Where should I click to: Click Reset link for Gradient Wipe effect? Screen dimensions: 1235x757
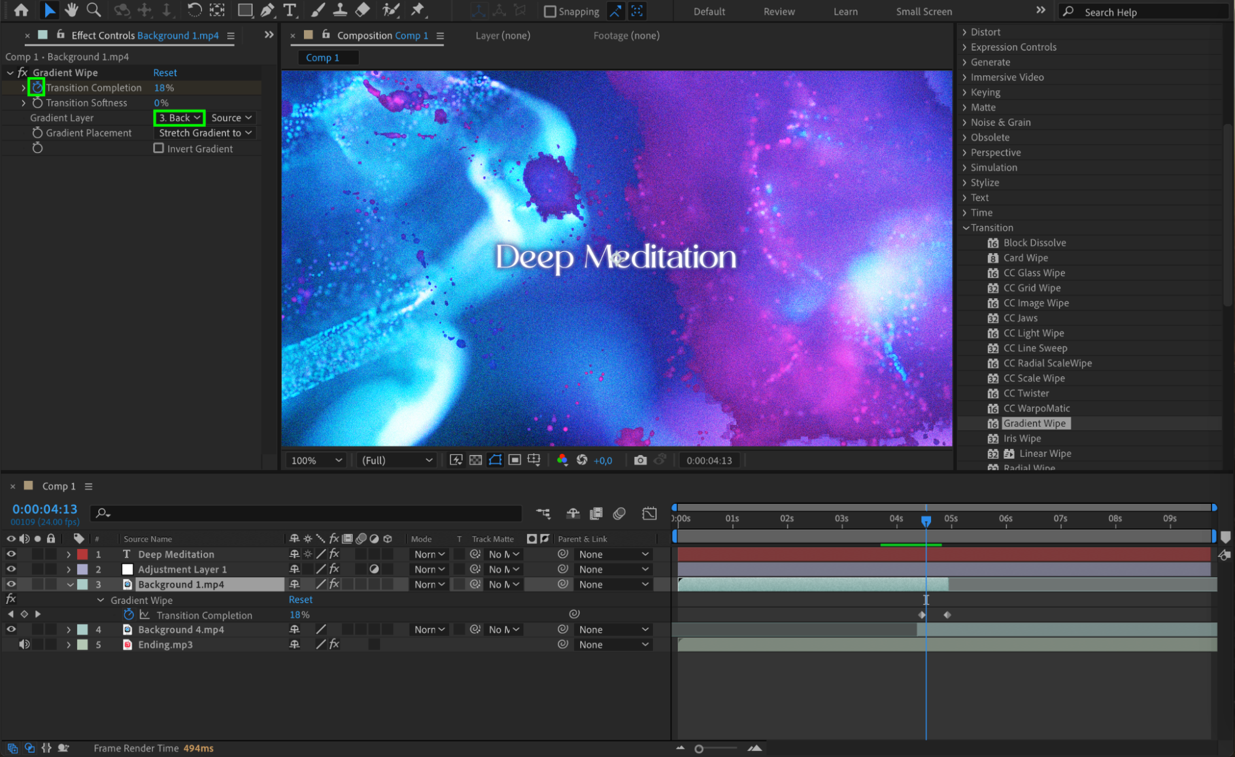[165, 72]
